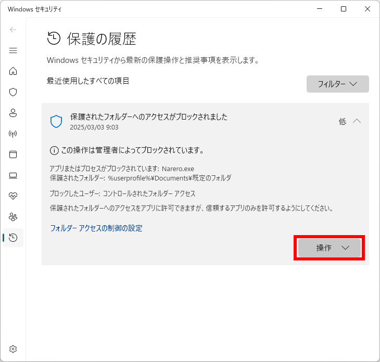Open フォルダー アクセスの制御の設定 link

(96, 228)
